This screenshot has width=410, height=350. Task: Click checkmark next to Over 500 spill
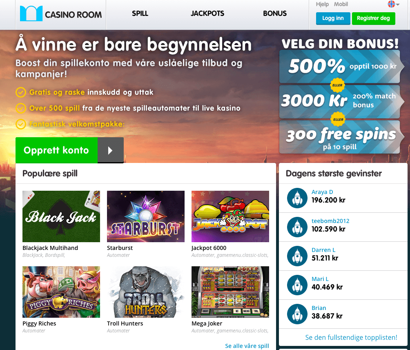click(21, 108)
